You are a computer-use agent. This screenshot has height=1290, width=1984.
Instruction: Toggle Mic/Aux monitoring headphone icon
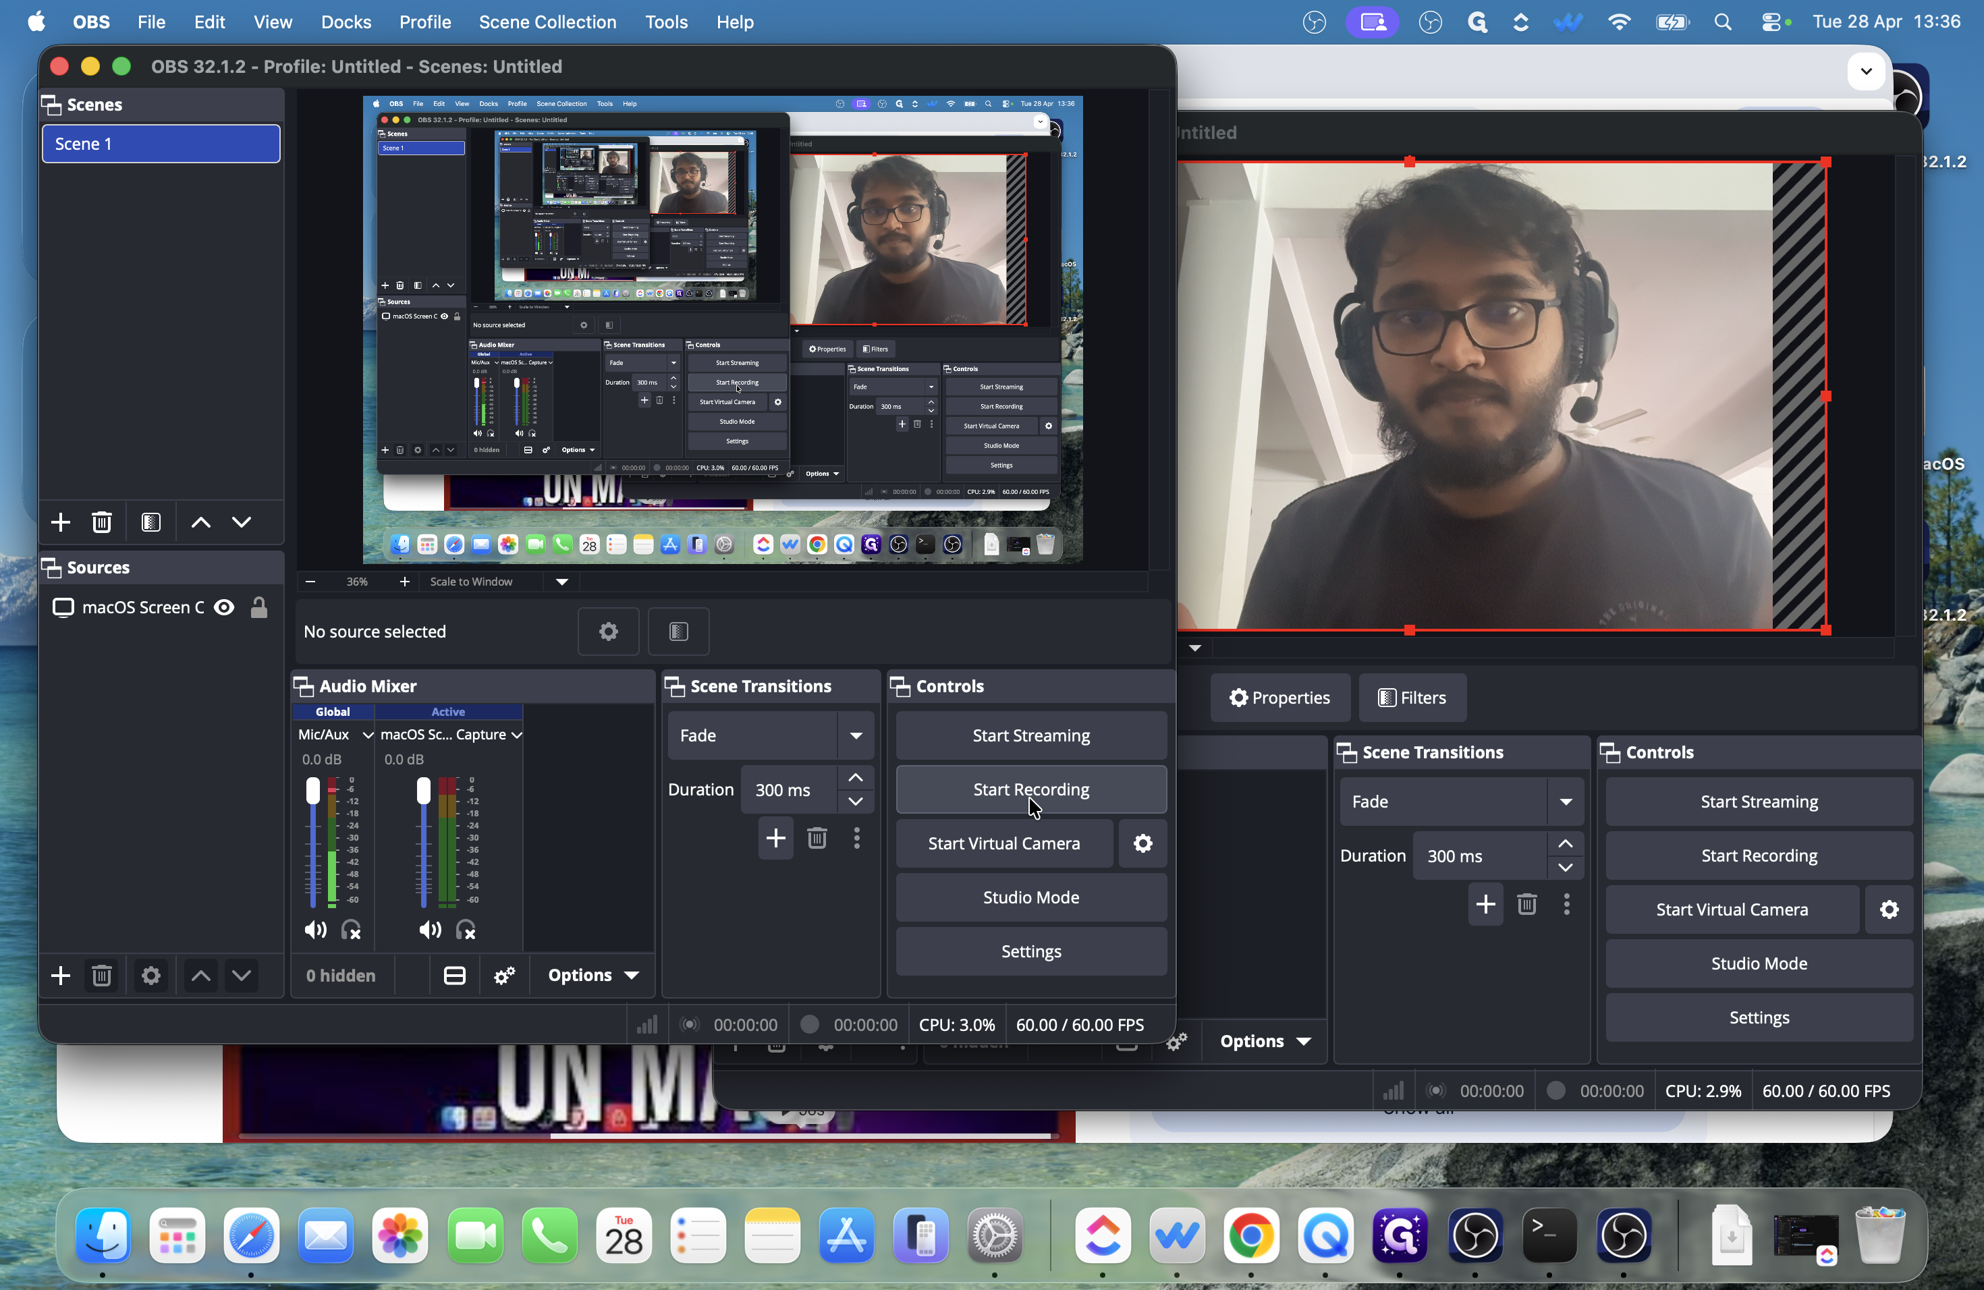coord(351,930)
